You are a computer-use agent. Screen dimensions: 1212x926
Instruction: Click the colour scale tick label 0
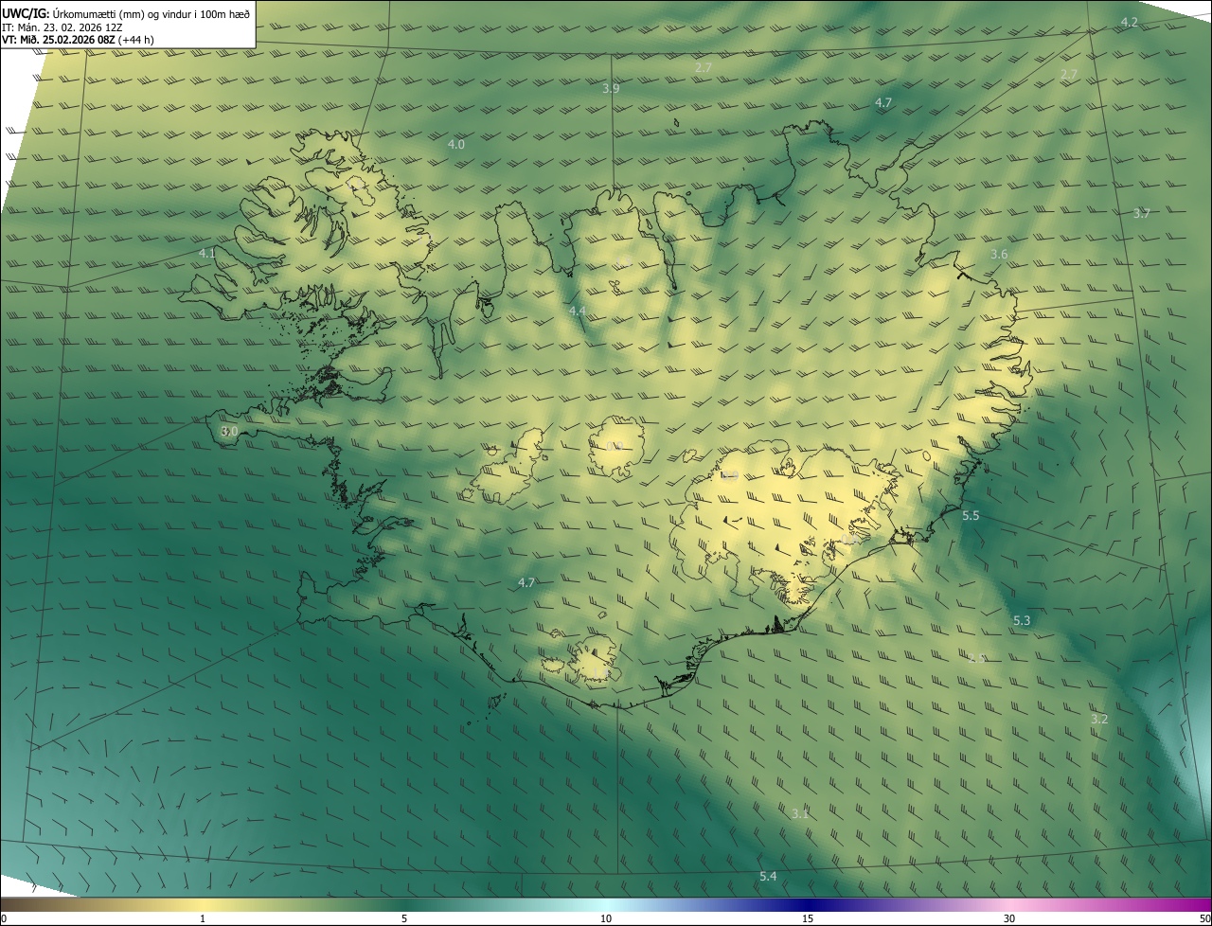pos(4,918)
